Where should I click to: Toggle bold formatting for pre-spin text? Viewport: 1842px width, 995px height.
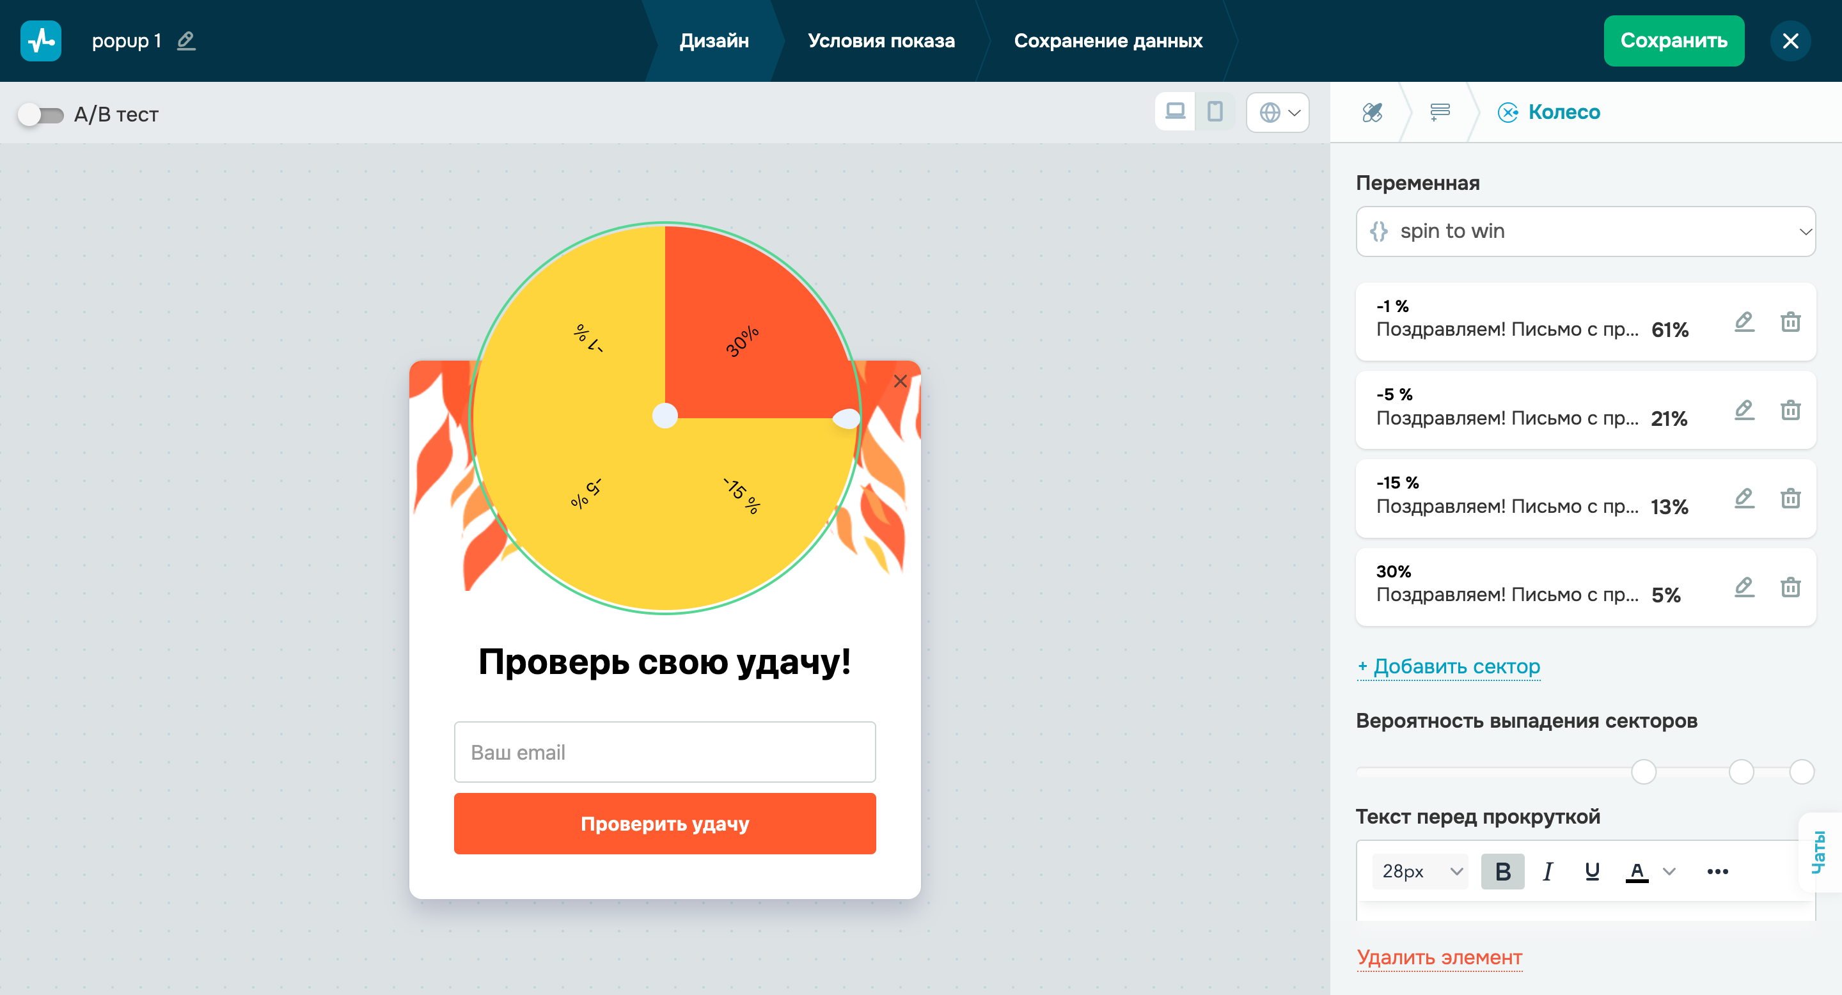(1502, 871)
